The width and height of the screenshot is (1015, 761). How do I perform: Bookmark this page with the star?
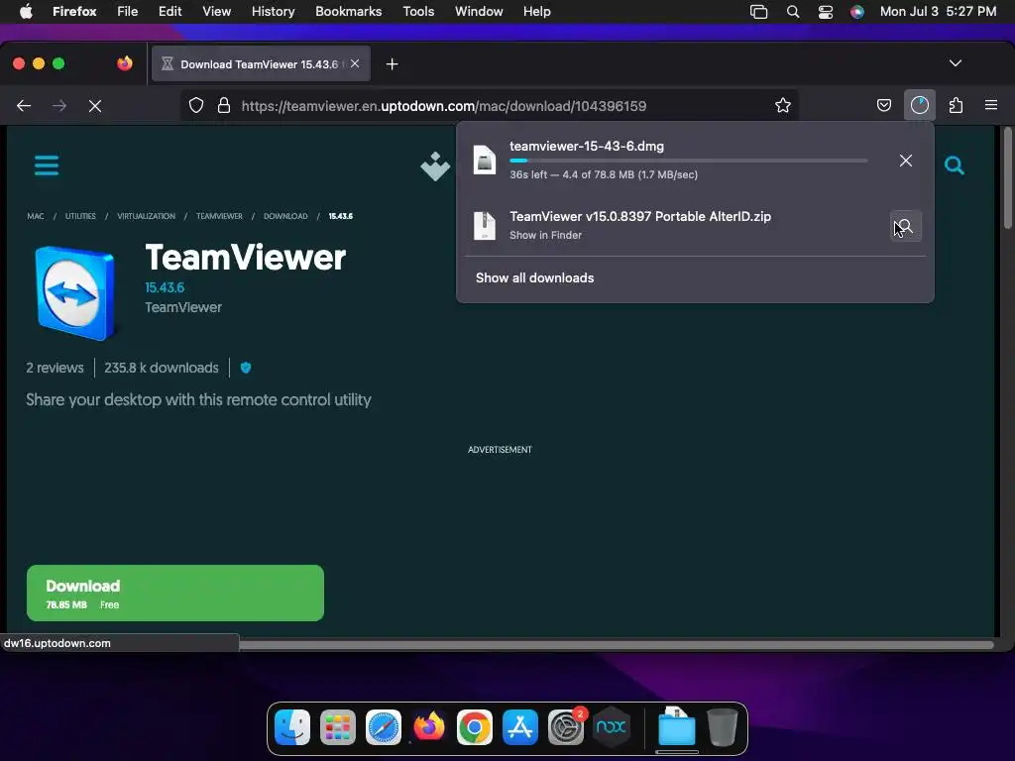coord(783,105)
